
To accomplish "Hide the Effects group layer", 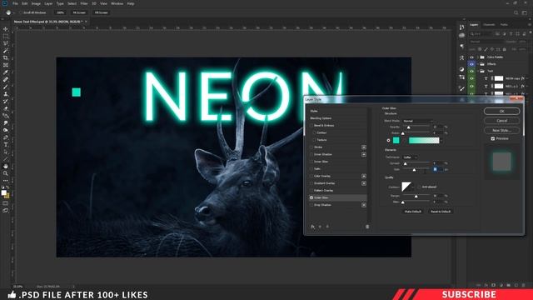I will pos(471,64).
